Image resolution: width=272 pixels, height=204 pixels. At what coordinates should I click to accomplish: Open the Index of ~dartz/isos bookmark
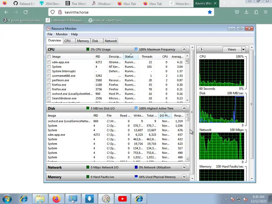click(x=105, y=20)
